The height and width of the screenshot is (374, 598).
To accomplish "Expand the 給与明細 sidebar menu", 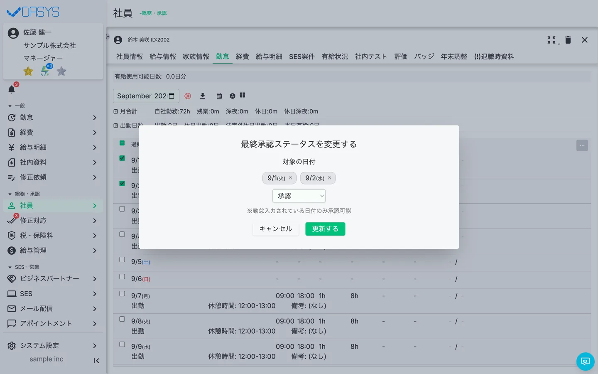I will pos(53,148).
